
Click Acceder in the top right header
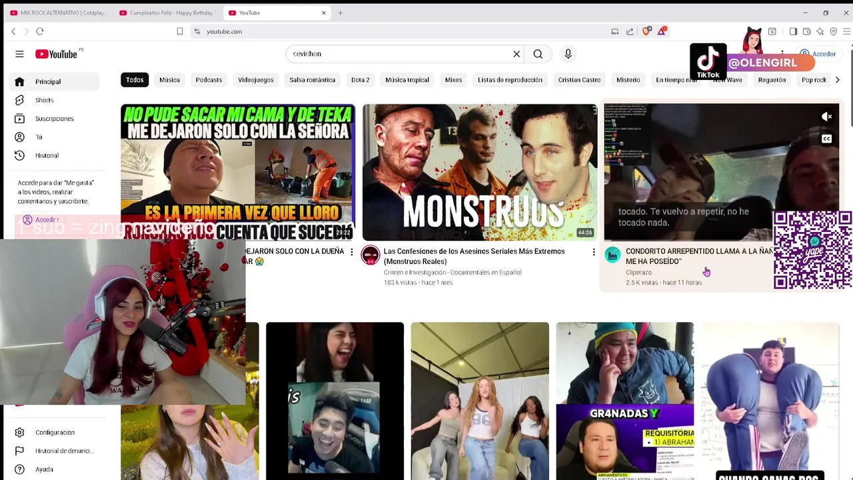click(x=818, y=54)
